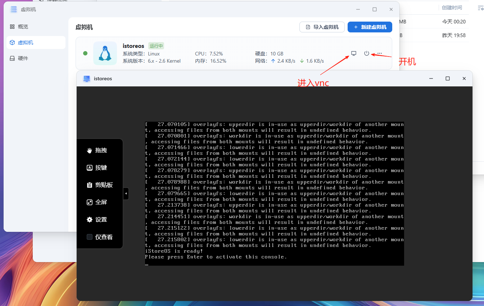The width and height of the screenshot is (484, 306).
Task: Select 虚拟机 in the sidebar
Action: coord(25,42)
